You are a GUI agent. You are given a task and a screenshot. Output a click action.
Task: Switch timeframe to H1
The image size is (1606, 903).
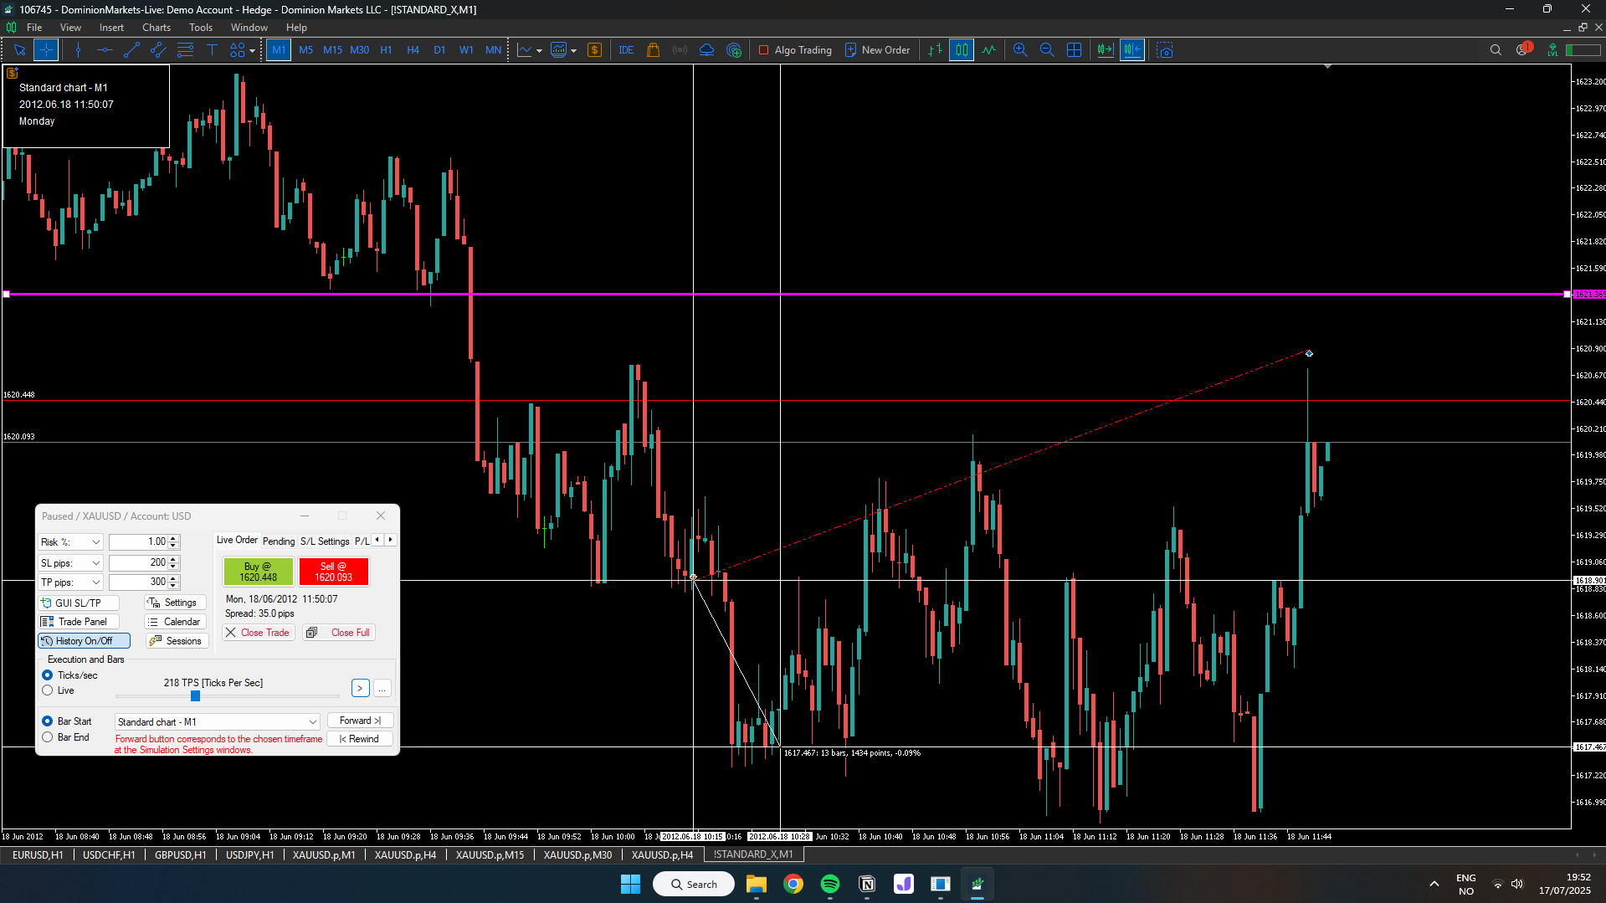click(x=386, y=50)
